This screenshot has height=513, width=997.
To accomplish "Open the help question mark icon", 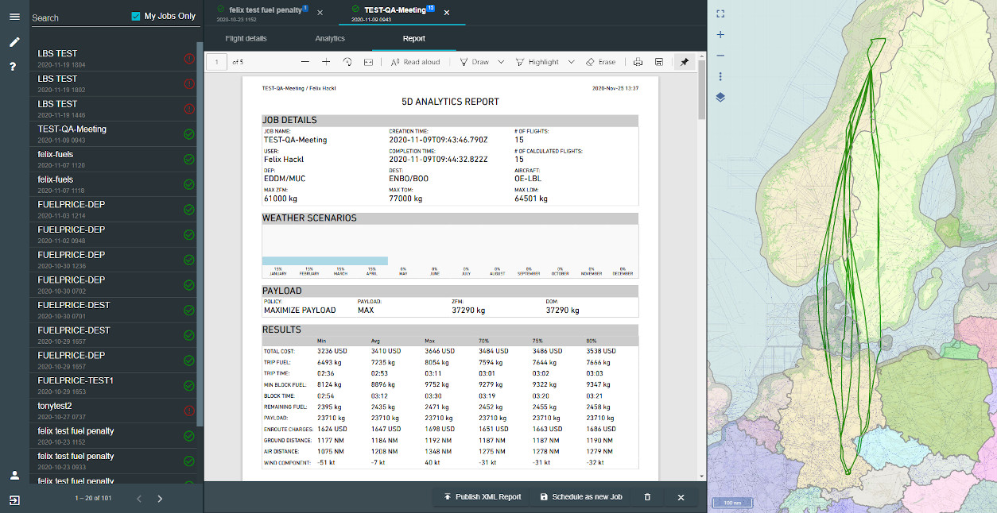I will click(x=14, y=67).
